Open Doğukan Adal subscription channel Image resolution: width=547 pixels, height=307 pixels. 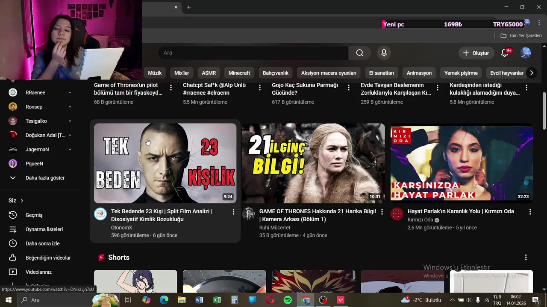pos(41,135)
